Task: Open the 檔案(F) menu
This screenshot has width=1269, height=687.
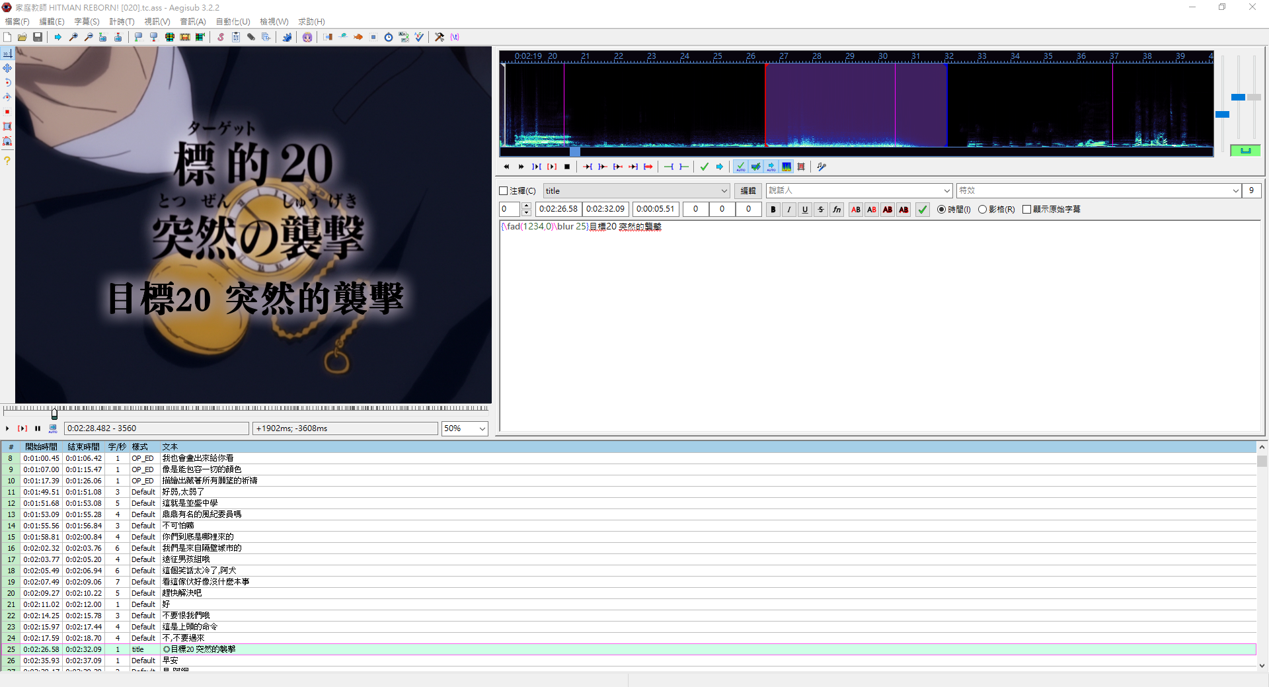Action: [x=17, y=22]
